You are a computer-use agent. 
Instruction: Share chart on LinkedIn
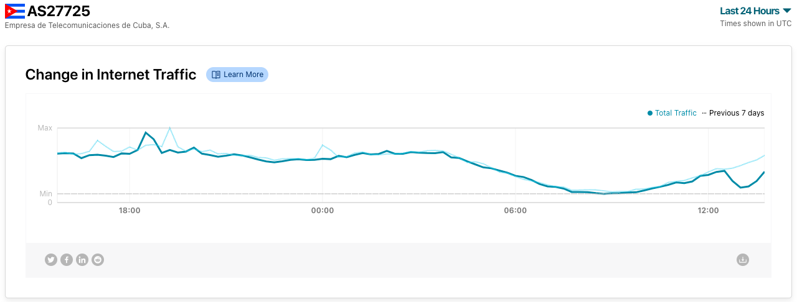(82, 260)
